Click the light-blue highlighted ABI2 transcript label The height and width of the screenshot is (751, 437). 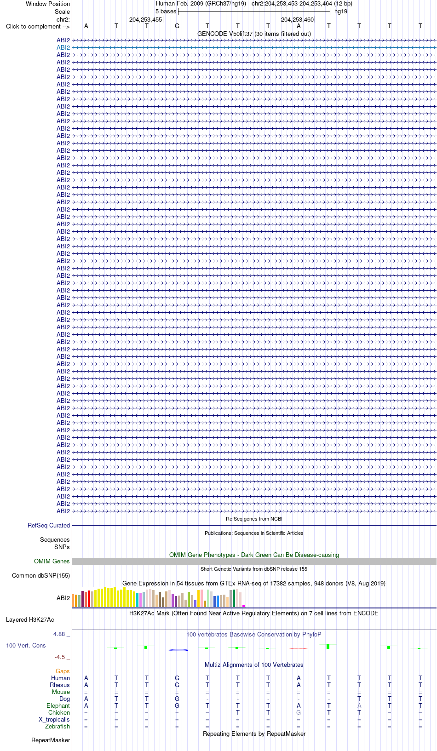63,47
